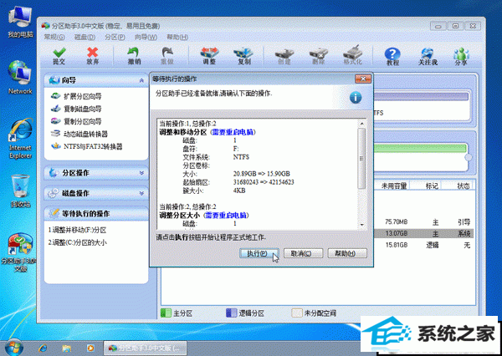Image resolution: width=502 pixels, height=356 pixels.
Task: Click the 帮助(H) button in dialog
Action: [x=347, y=253]
